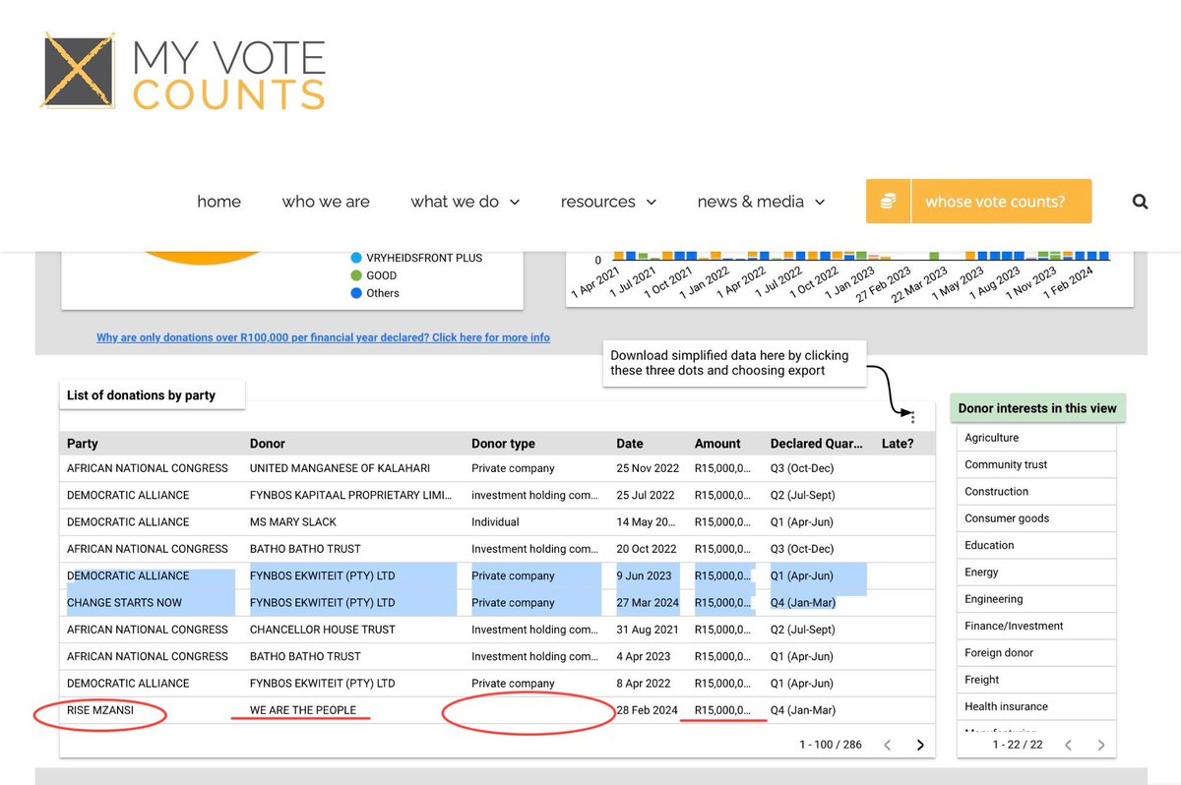The height and width of the screenshot is (785, 1181).
Task: Click CHANCELLOR HOUSE TRUST donor cell
Action: (x=323, y=630)
